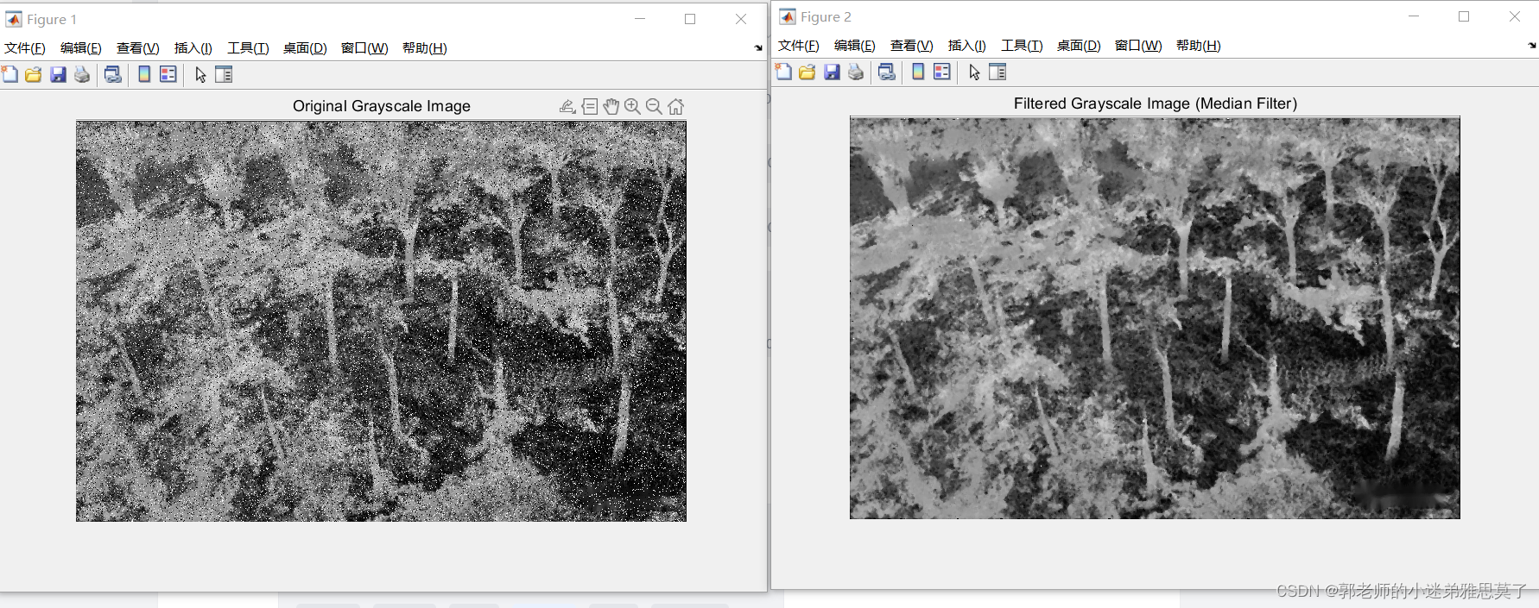Screen dimensions: 1539x608
Task: Open 桌面(D) menu in Figure 2
Action: tap(1079, 46)
